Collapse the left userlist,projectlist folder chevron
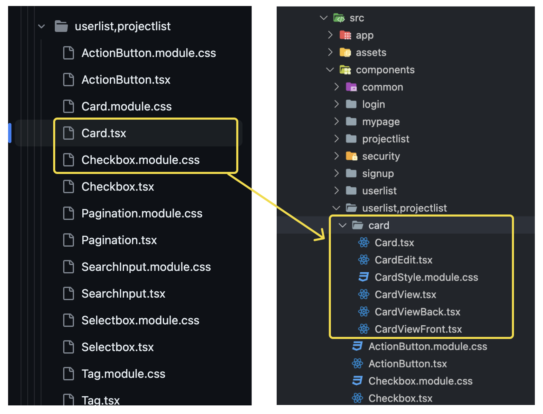Screen dimensions: 543x414 tap(42, 26)
